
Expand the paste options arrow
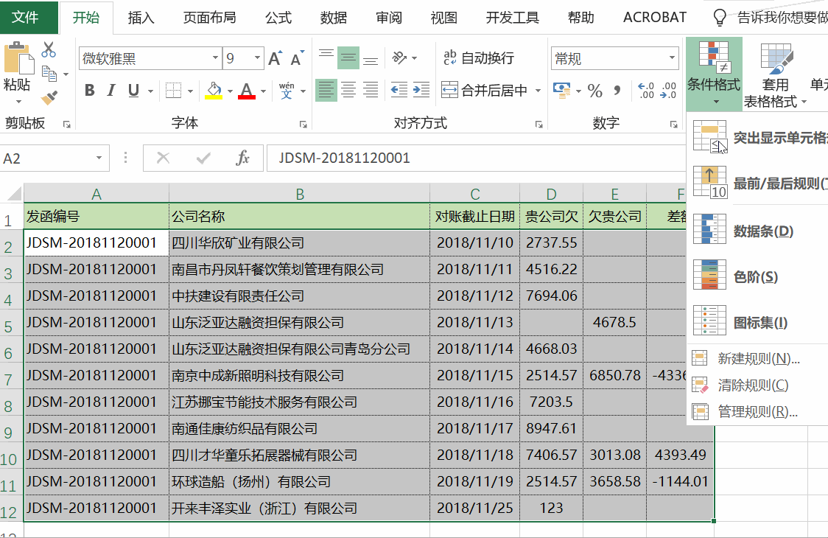click(x=18, y=101)
